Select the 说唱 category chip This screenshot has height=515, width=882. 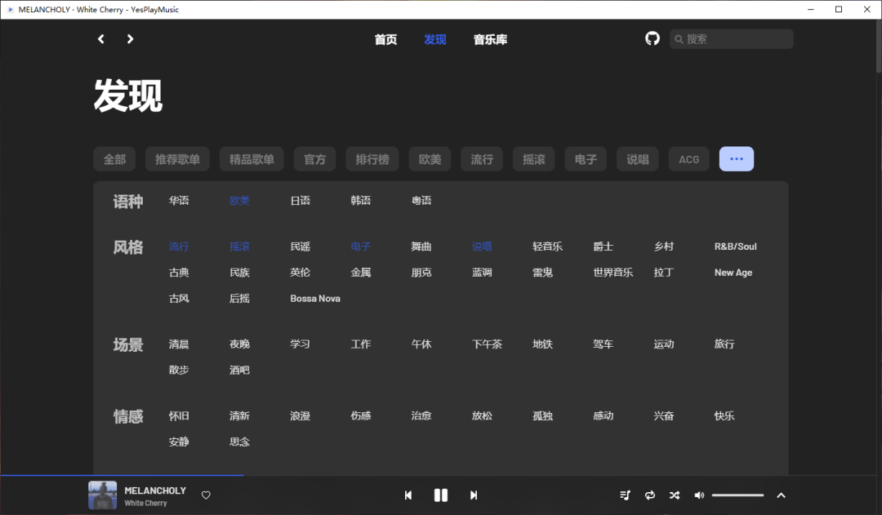(637, 159)
